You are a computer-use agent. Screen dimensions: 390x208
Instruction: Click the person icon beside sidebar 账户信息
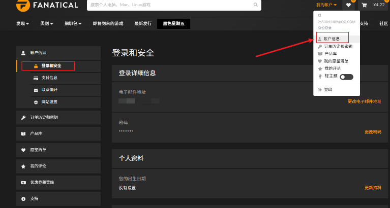(x=23, y=53)
